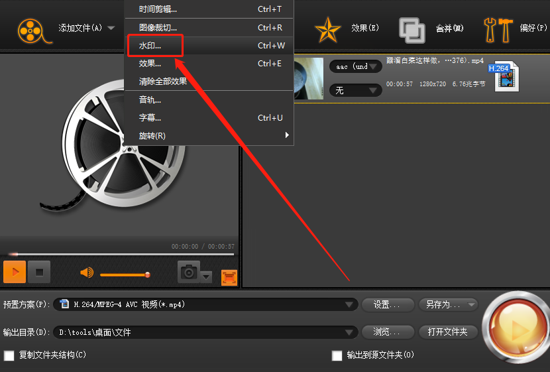Select 时间剪辑 menu entry
Viewport: 550px width, 372px height.
point(209,9)
